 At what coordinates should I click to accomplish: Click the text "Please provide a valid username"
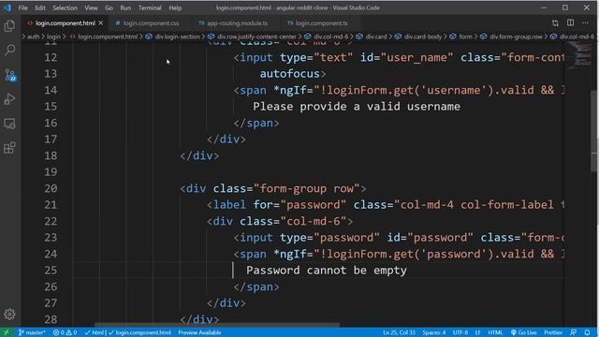click(x=357, y=106)
